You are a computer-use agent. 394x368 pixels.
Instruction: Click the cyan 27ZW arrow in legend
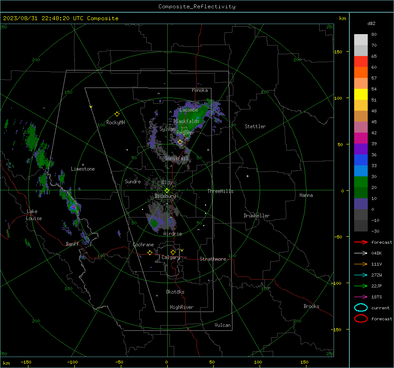tap(361, 275)
